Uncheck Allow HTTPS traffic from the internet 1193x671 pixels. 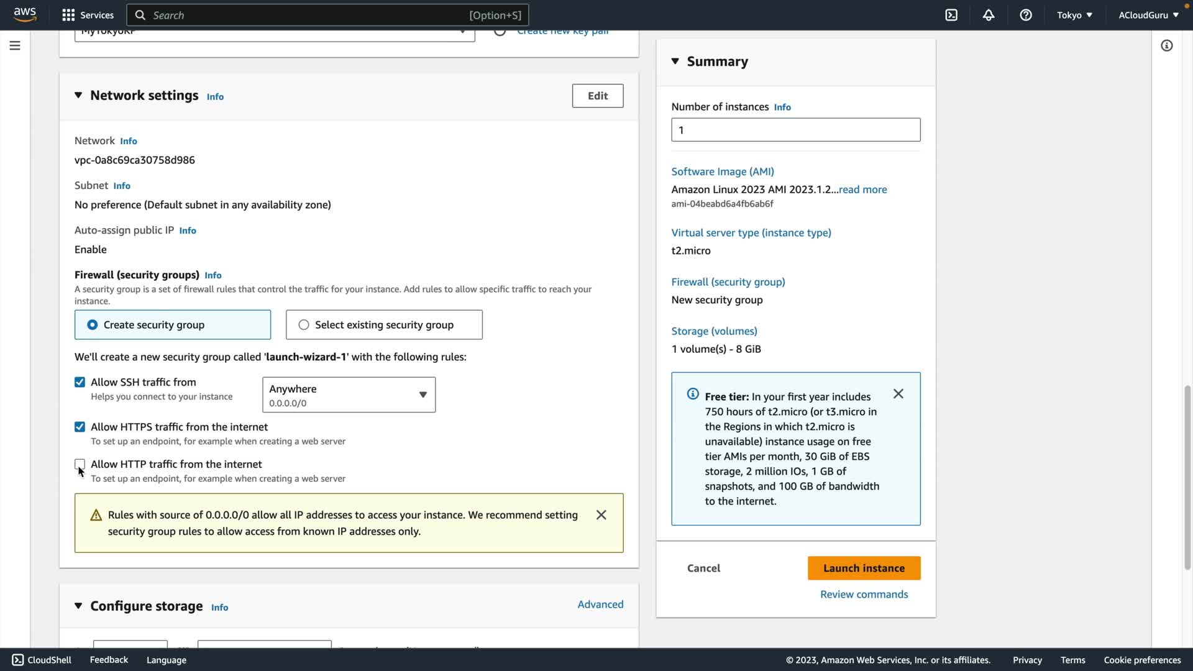coord(80,427)
